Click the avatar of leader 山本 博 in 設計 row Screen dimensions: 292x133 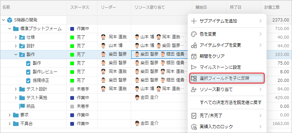pyautogui.click(x=103, y=46)
